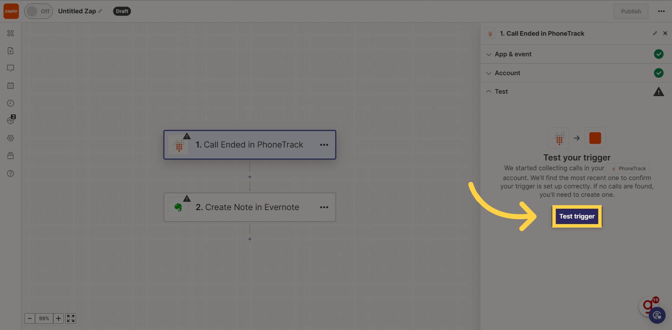Viewport: 672px width, 330px height.
Task: Open the apps grid icon in sidebar
Action: (x=11, y=33)
